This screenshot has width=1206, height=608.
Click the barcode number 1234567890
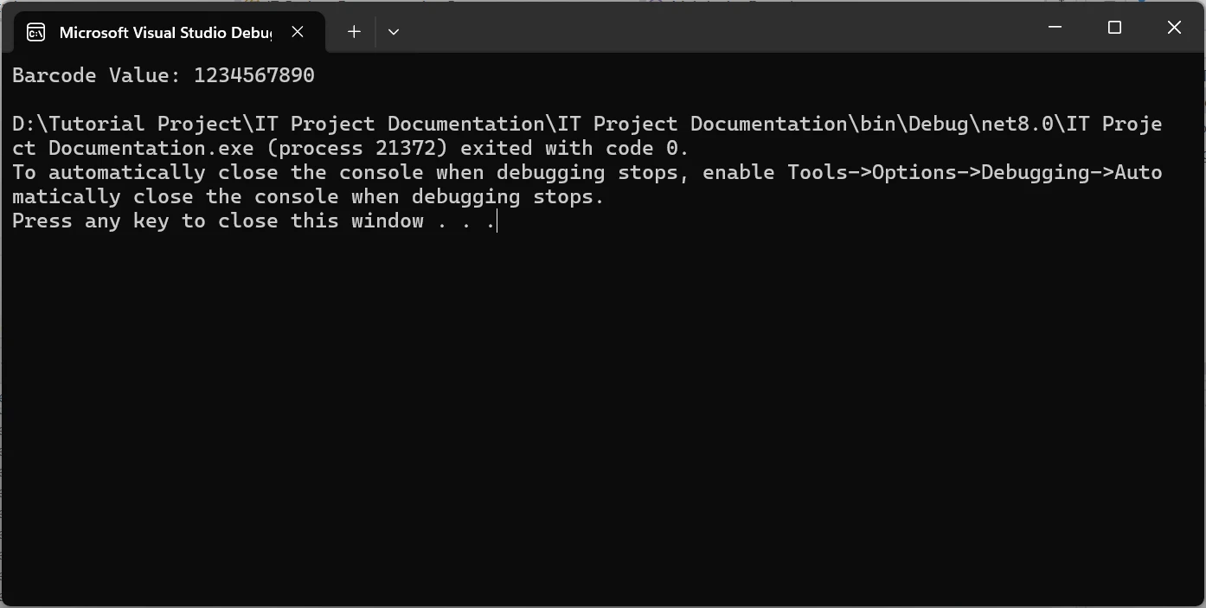(x=253, y=75)
